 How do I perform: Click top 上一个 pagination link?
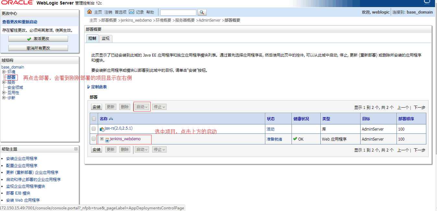point(403,108)
